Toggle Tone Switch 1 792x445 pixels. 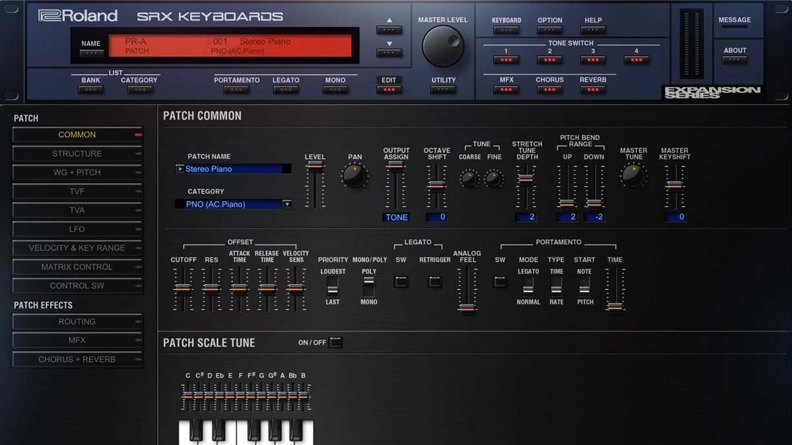tap(506, 60)
